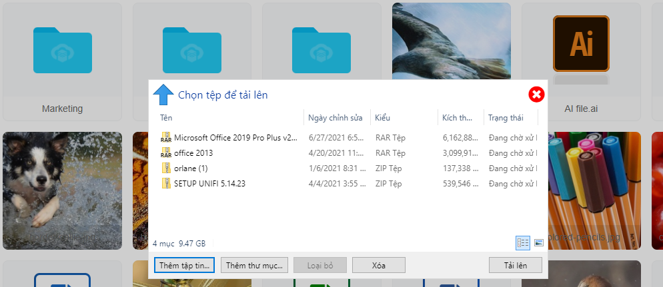
Task: Click RAR icon of Microsoft Office 2019
Action: [x=166, y=138]
